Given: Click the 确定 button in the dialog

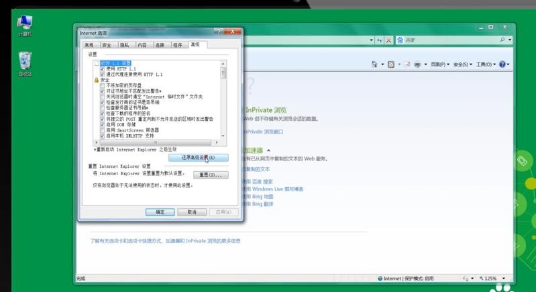Looking at the screenshot, I should [x=160, y=211].
